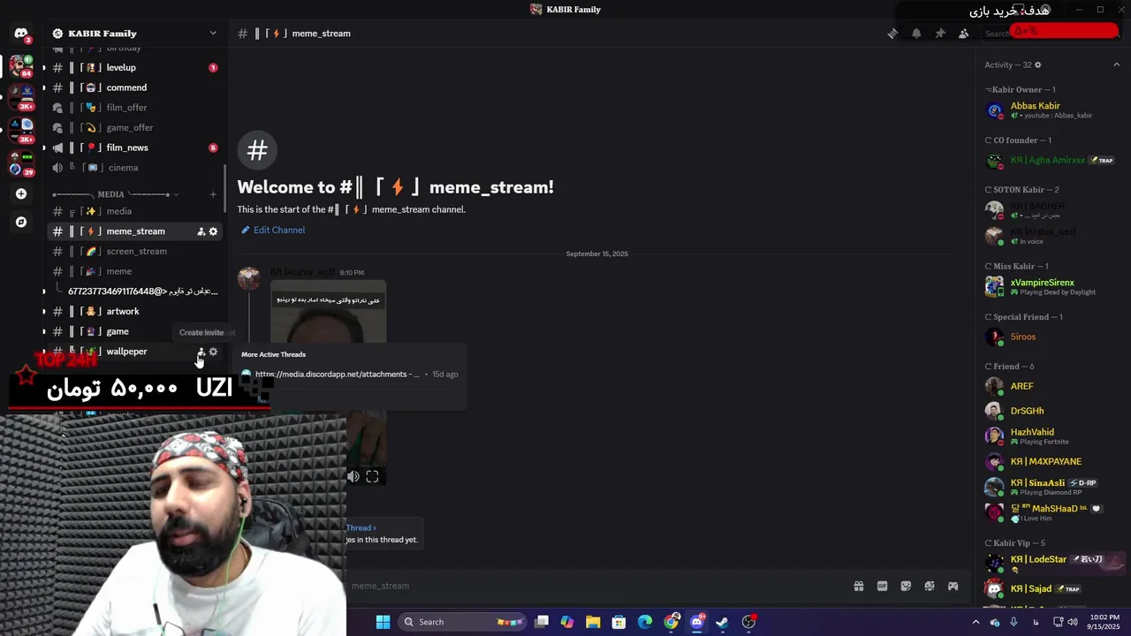
Task: Show pinned messages pin icon
Action: click(940, 34)
